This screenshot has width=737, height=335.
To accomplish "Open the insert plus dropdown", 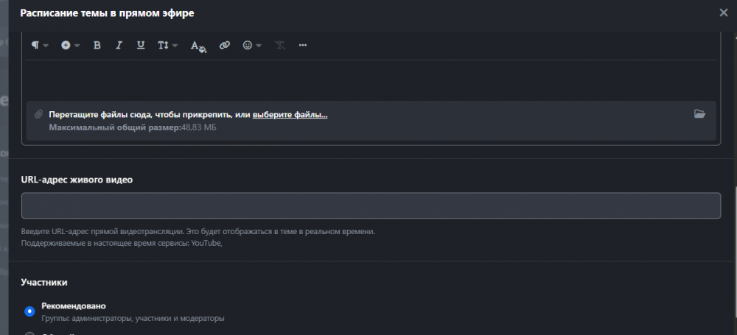I will [71, 46].
